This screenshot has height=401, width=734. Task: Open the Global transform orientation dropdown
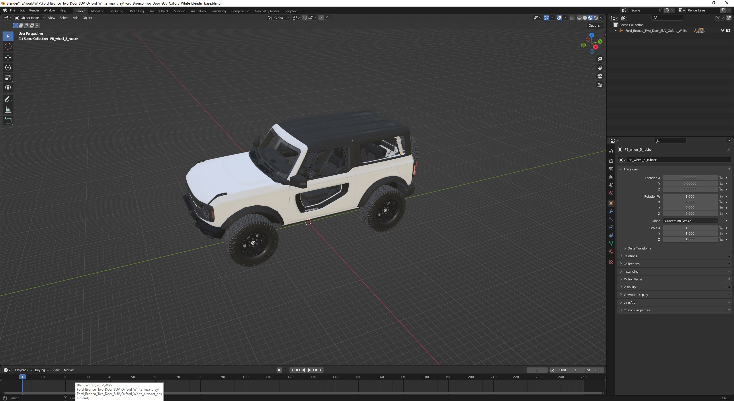tap(278, 18)
